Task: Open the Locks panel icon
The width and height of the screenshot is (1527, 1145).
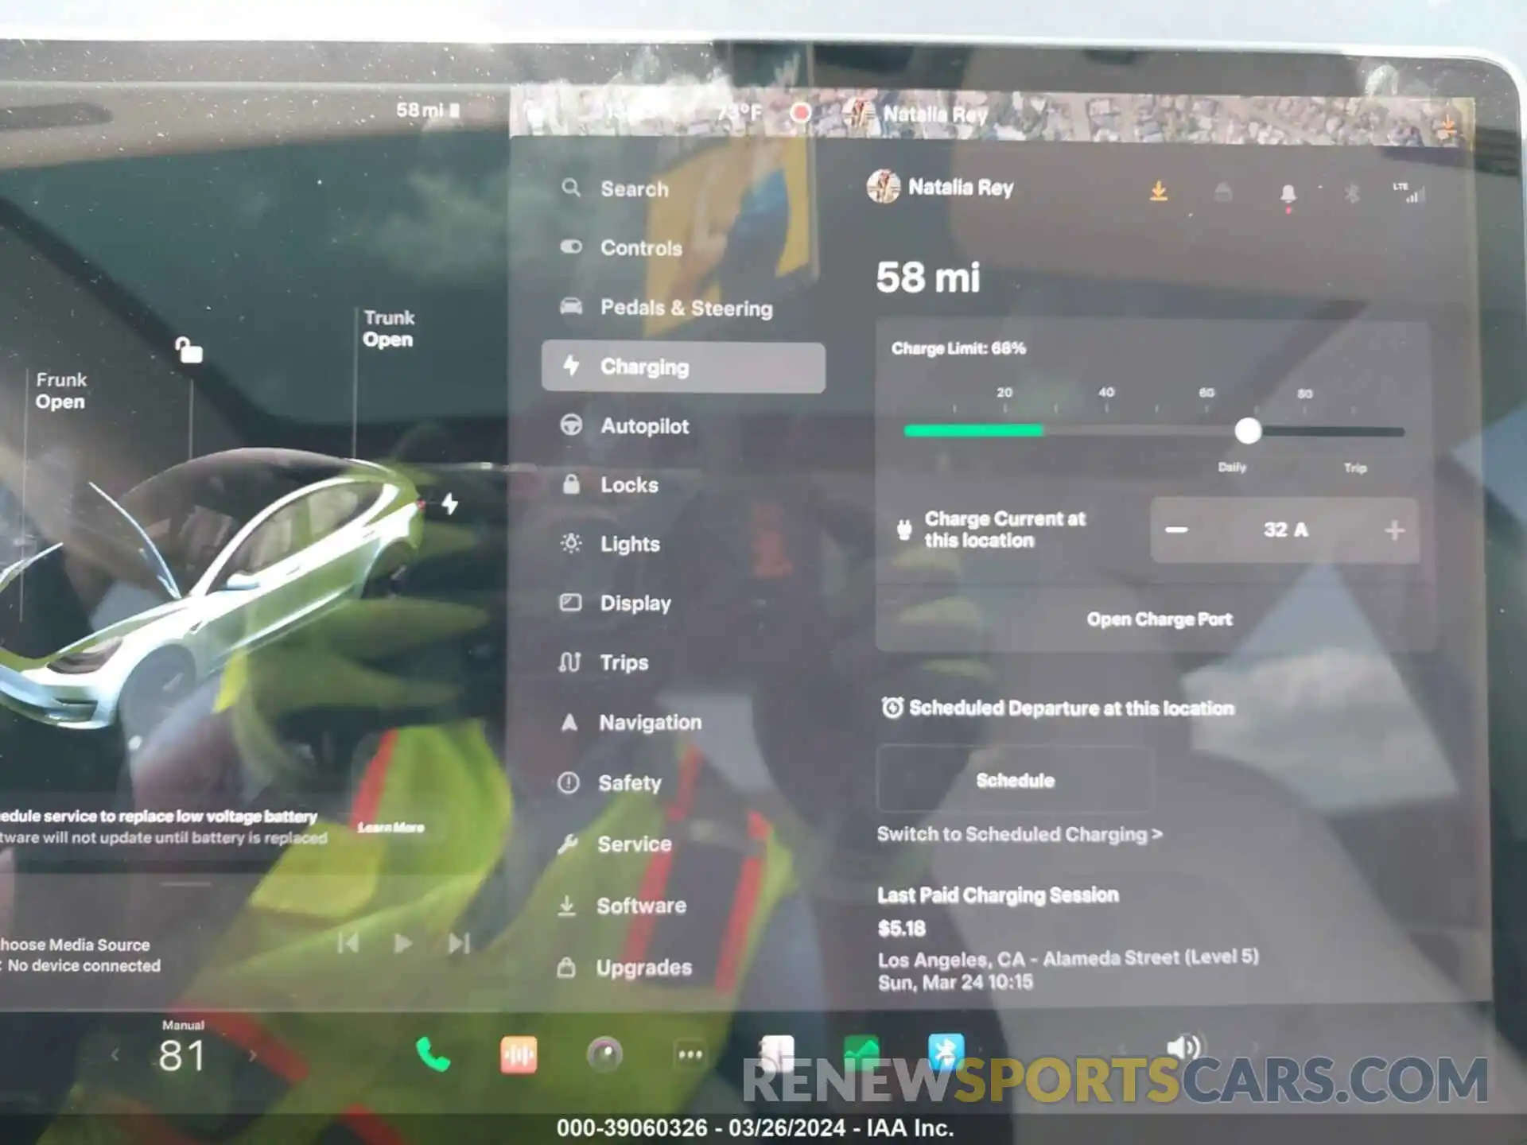Action: click(x=573, y=483)
